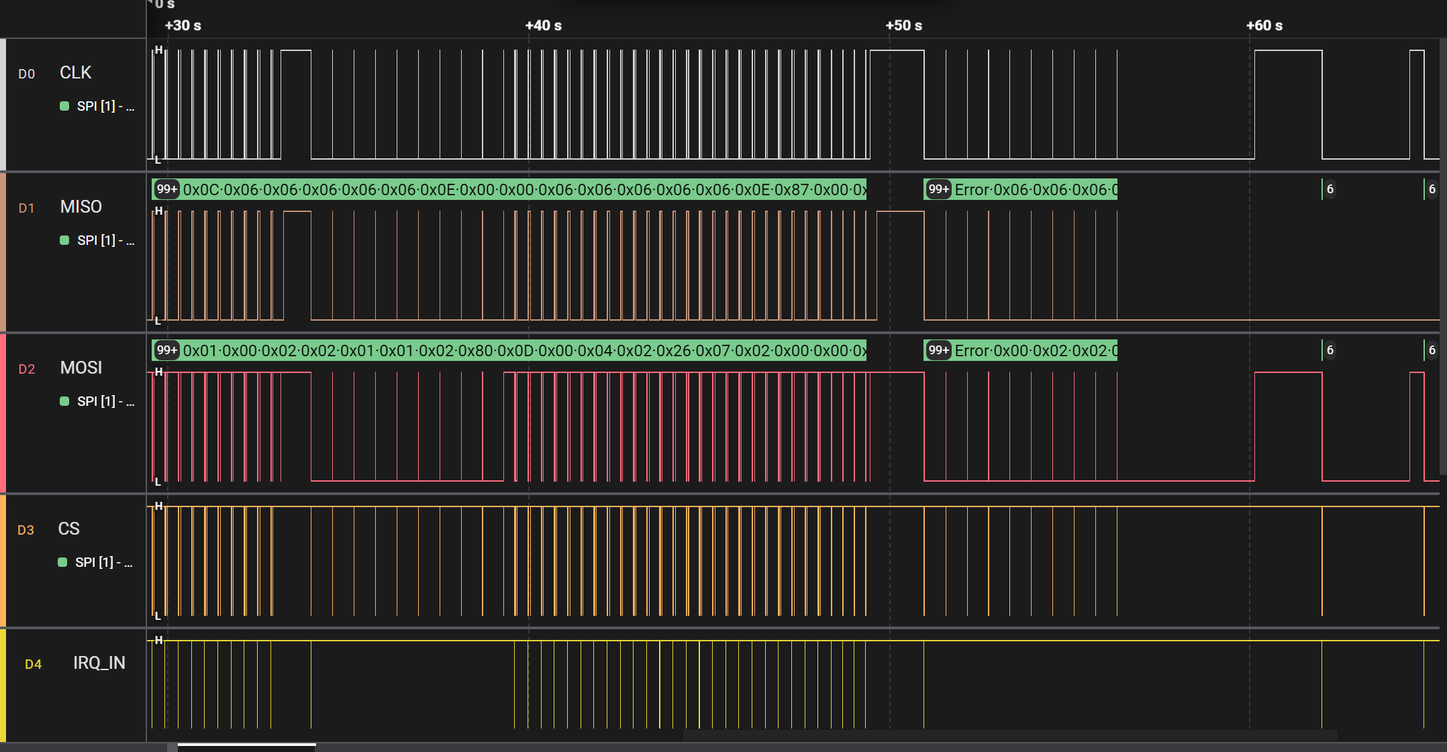The image size is (1447, 752).
Task: Click the first 99+ badge on MOSI row
Action: point(166,350)
